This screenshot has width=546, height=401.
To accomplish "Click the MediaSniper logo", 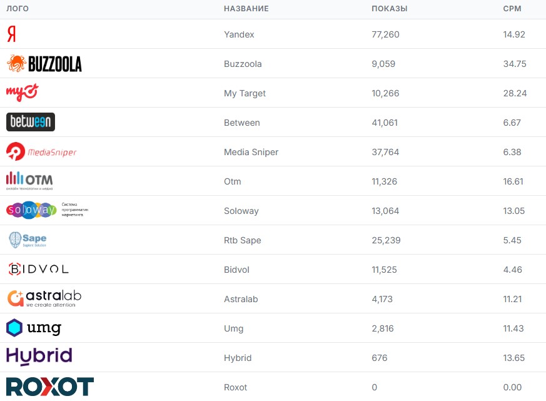I will click(x=41, y=151).
